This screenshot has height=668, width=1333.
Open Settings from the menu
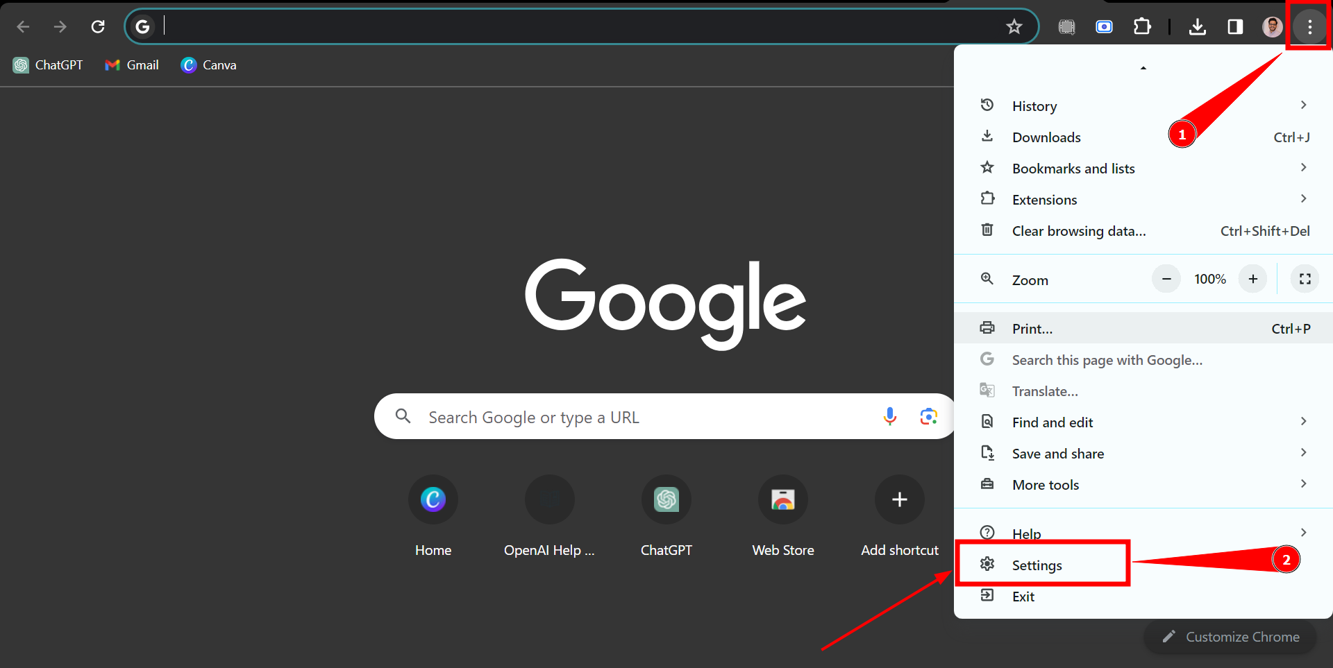coord(1037,565)
